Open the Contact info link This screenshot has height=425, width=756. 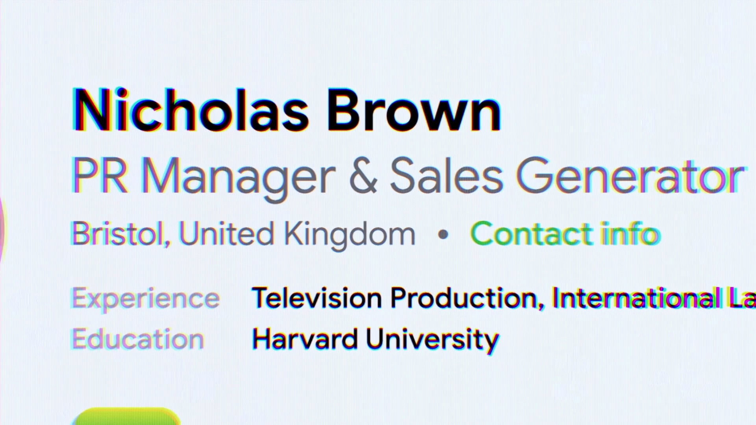pos(565,234)
